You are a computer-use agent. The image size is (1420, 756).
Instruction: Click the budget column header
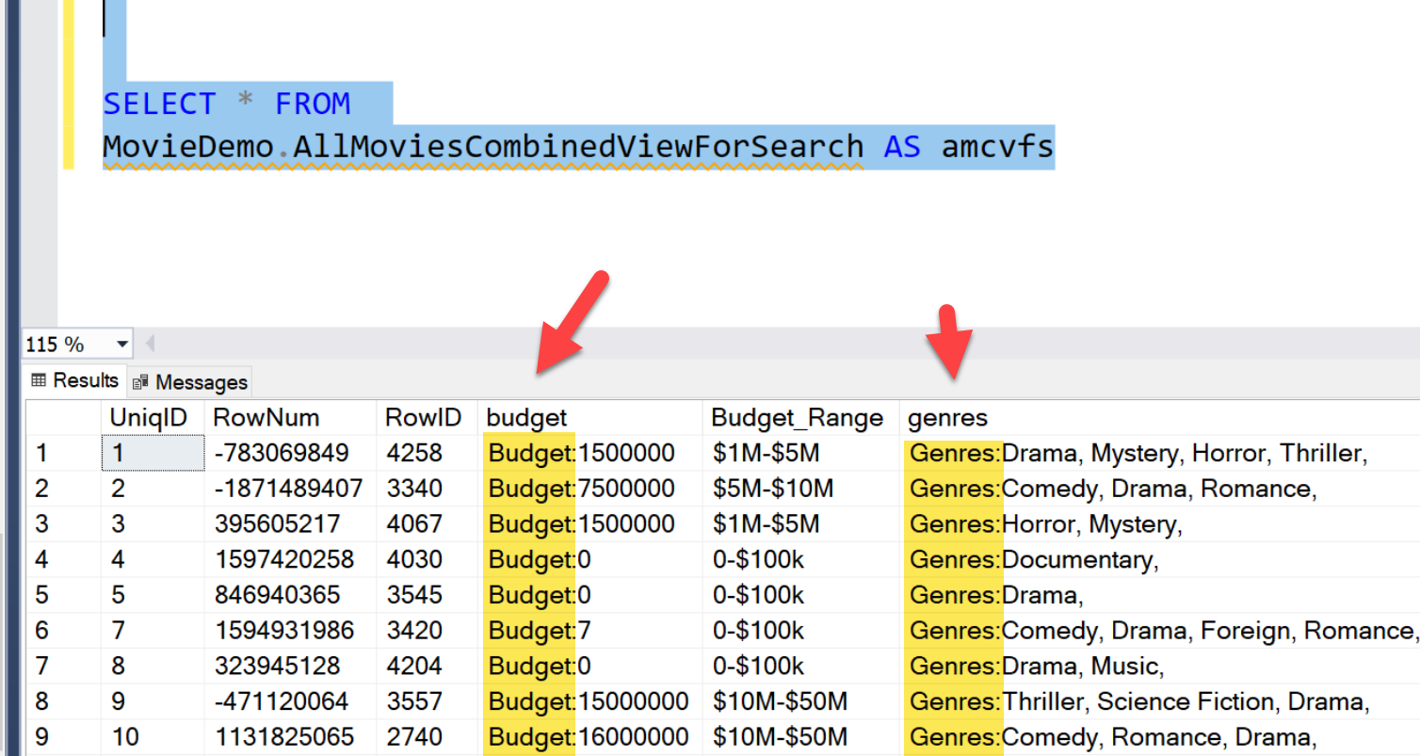(590, 417)
